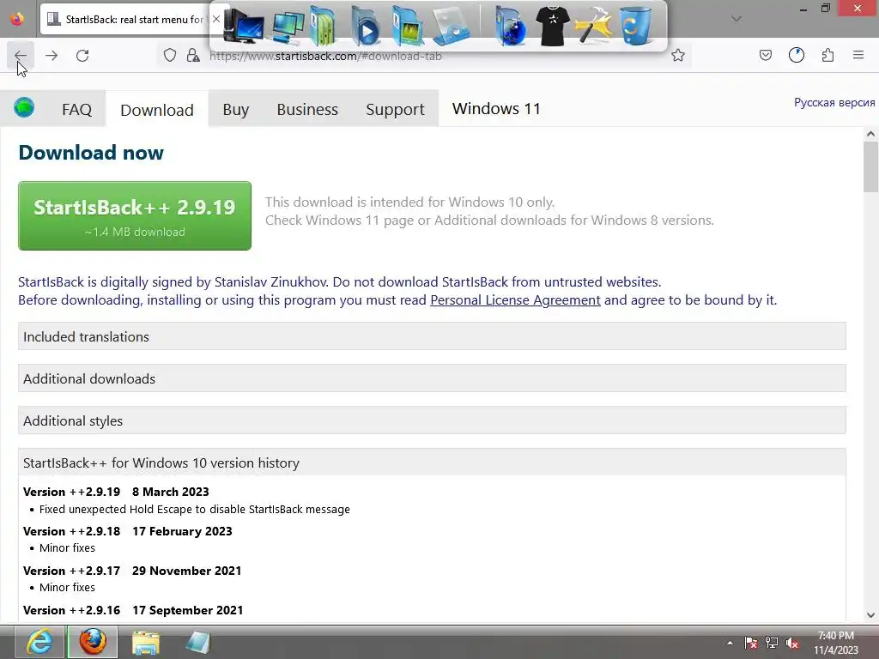Show hidden tray icons arrow
This screenshot has width=879, height=659.
(x=730, y=643)
